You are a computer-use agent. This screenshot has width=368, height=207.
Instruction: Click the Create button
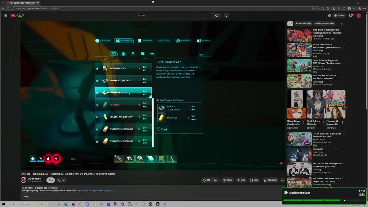pyautogui.click(x=339, y=16)
